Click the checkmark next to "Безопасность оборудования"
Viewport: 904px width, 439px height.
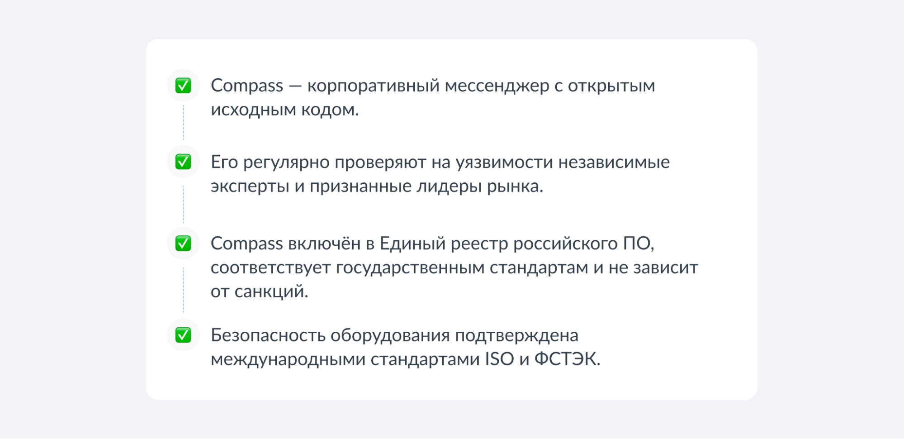(183, 335)
